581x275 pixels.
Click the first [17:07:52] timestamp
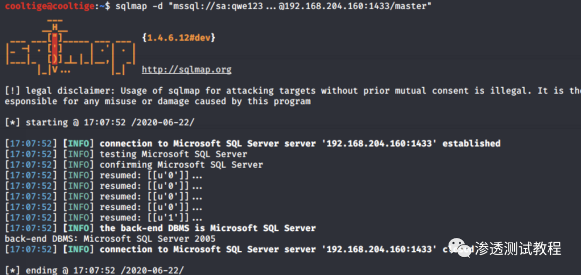coord(32,144)
